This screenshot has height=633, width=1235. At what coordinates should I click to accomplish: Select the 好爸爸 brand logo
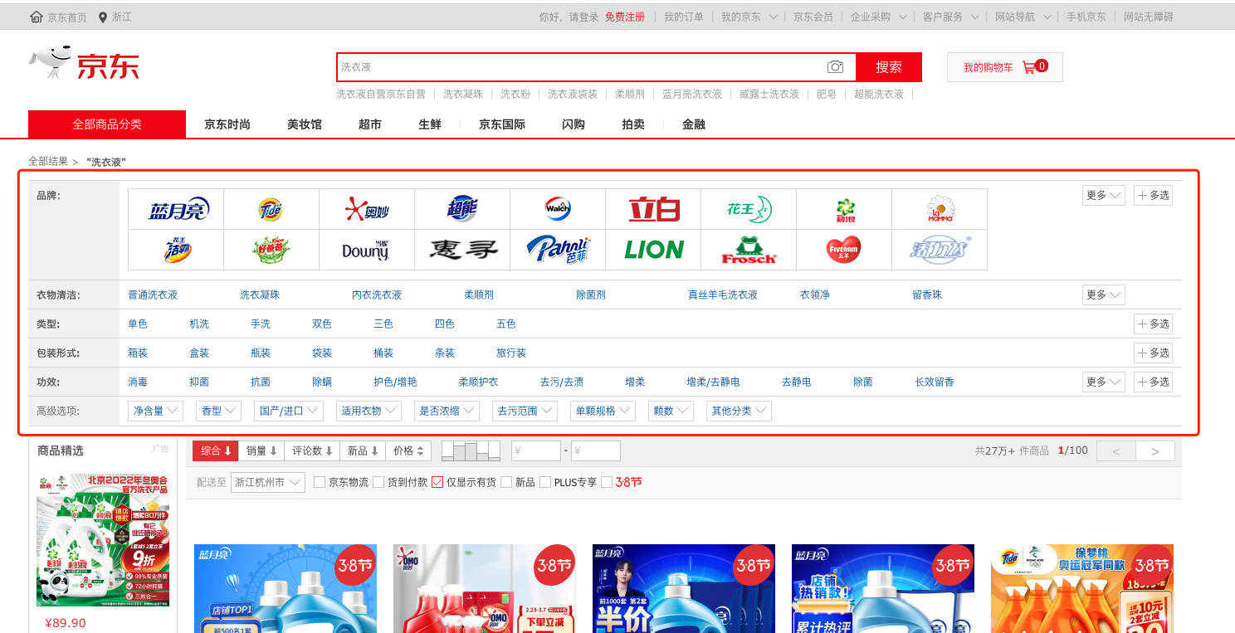click(x=271, y=250)
